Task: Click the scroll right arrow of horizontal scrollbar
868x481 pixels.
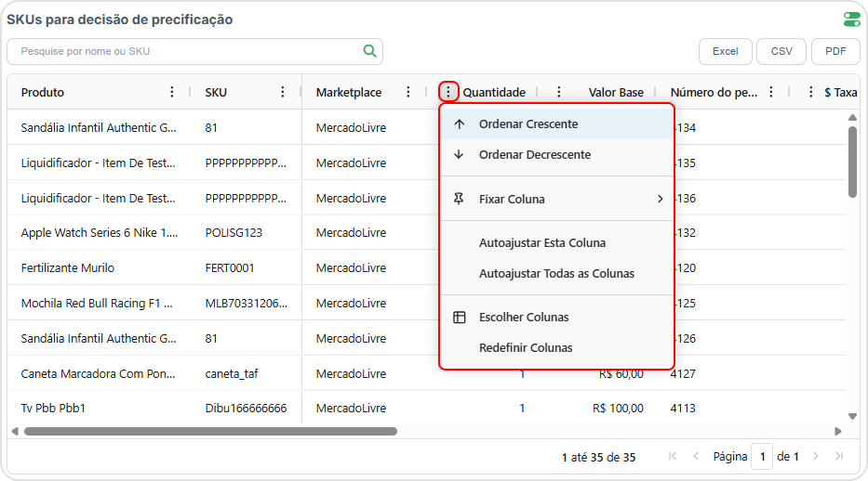Action: (838, 431)
